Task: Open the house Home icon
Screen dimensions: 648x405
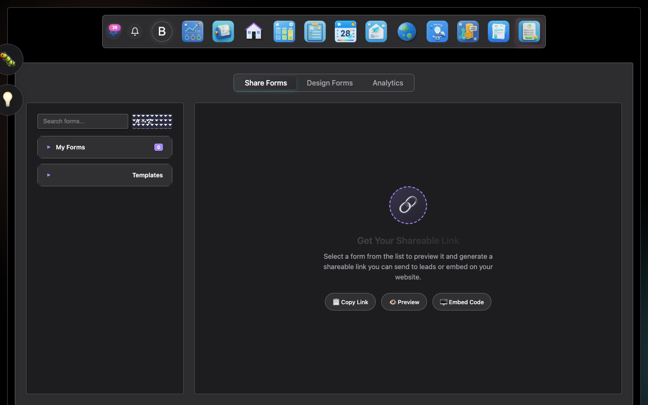Action: (254, 31)
